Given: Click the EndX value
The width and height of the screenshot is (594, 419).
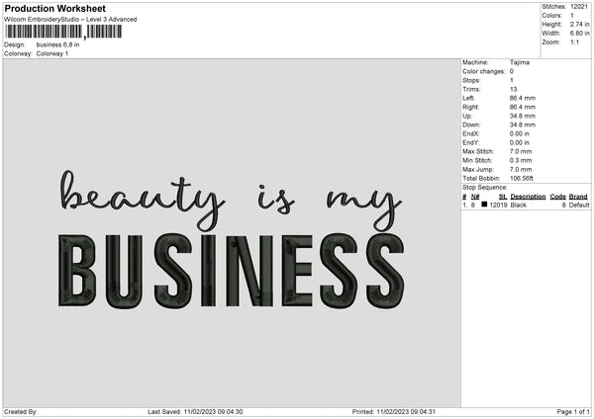Looking at the screenshot, I should [520, 133].
